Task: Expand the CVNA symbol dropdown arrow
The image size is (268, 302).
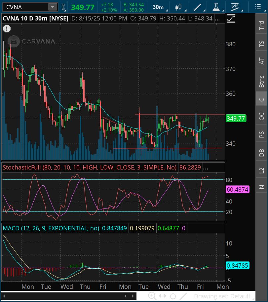Action: [x=52, y=7]
